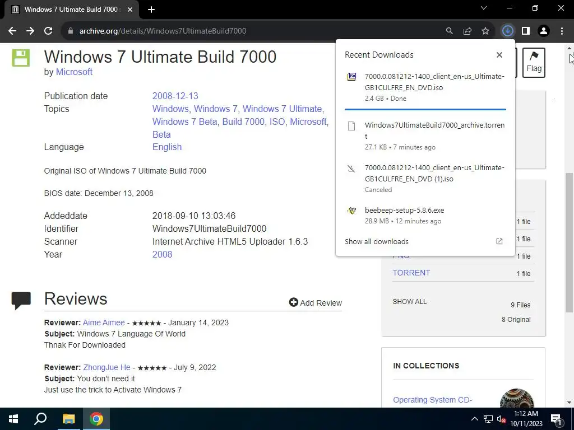
Task: Open reviewer ZhongJue He profile
Action: click(x=107, y=367)
